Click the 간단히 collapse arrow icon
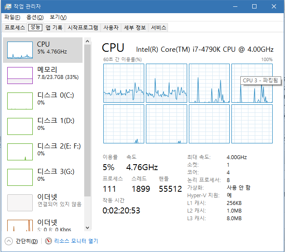 pyautogui.click(x=9, y=241)
